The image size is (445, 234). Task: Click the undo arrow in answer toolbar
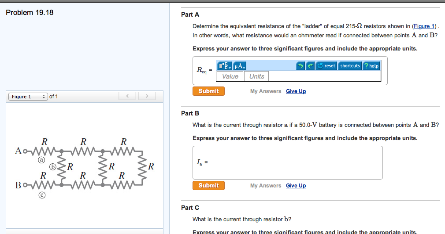(300, 66)
